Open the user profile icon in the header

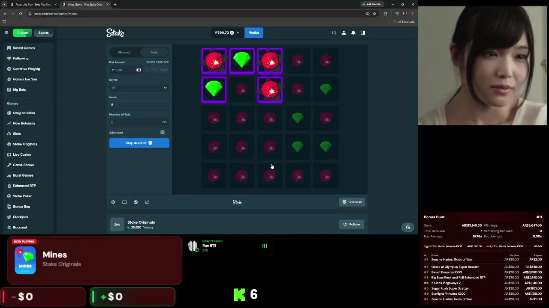344,33
